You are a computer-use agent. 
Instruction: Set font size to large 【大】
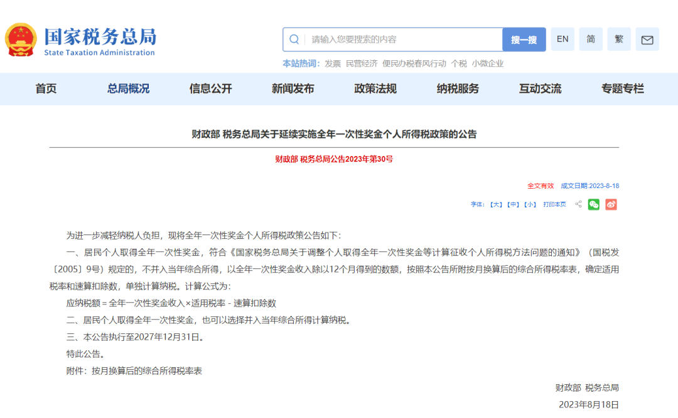point(496,205)
